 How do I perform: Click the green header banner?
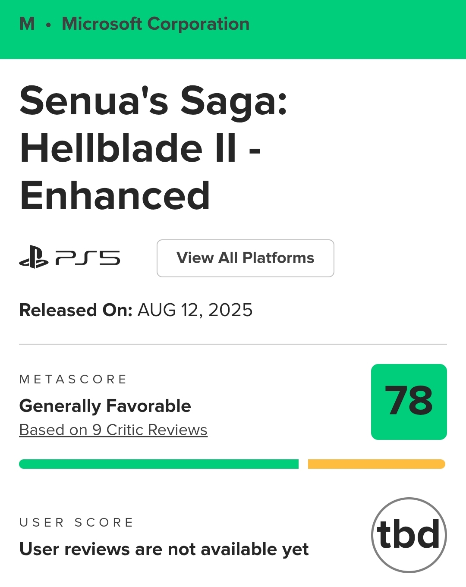[233, 29]
